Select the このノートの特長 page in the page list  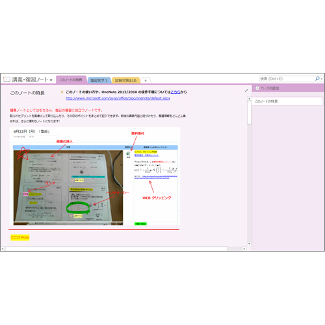click(287, 101)
